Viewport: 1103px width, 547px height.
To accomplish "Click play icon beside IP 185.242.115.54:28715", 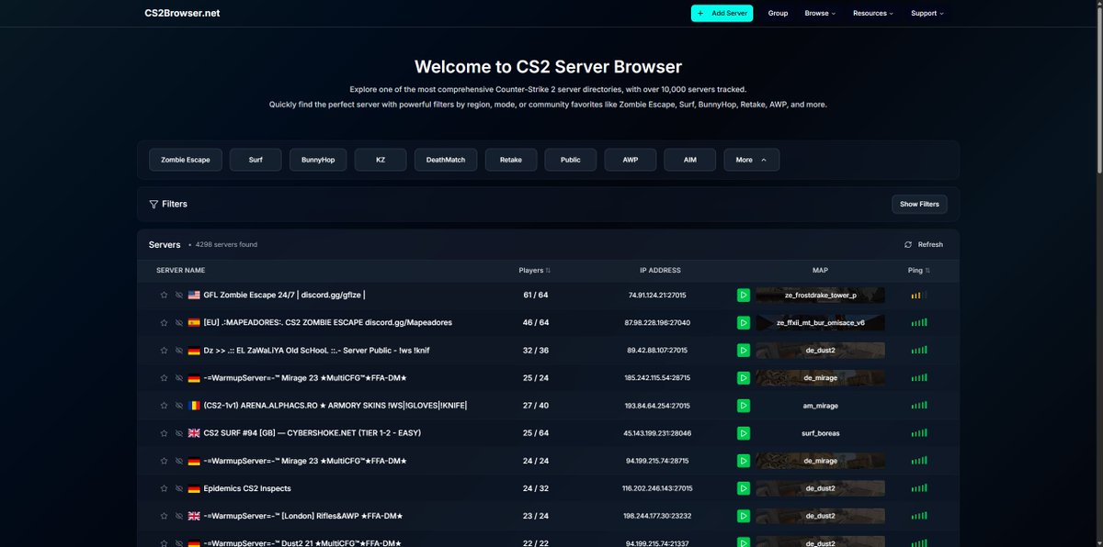I will point(744,378).
